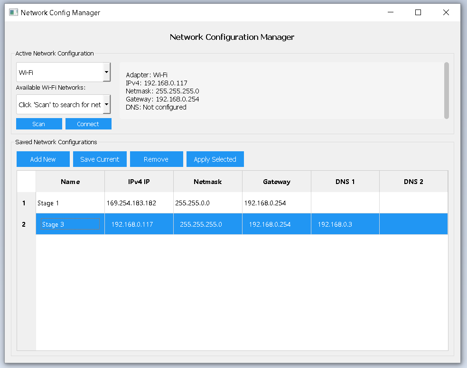Select the Stage 1 configuration name cell
This screenshot has height=368, width=467.
pyautogui.click(x=70, y=203)
